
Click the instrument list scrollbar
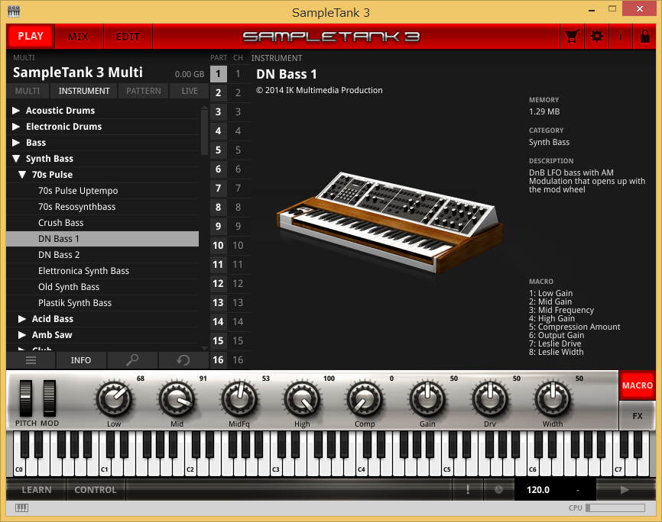coord(204,133)
